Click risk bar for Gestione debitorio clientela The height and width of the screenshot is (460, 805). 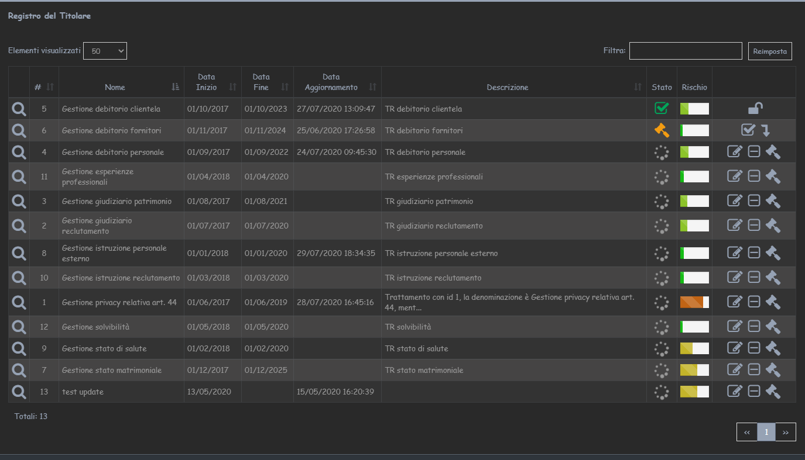694,109
